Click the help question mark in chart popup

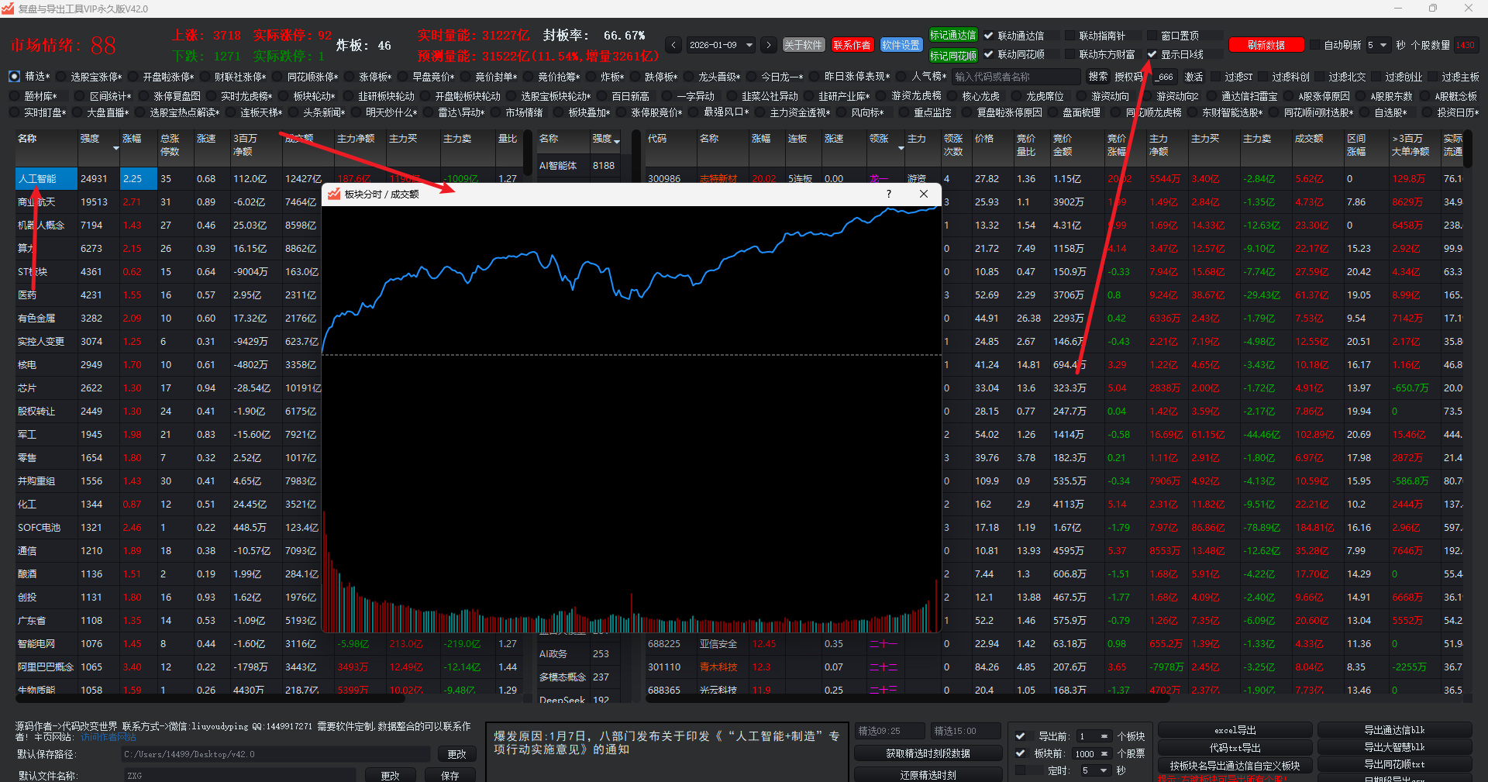[x=888, y=194]
